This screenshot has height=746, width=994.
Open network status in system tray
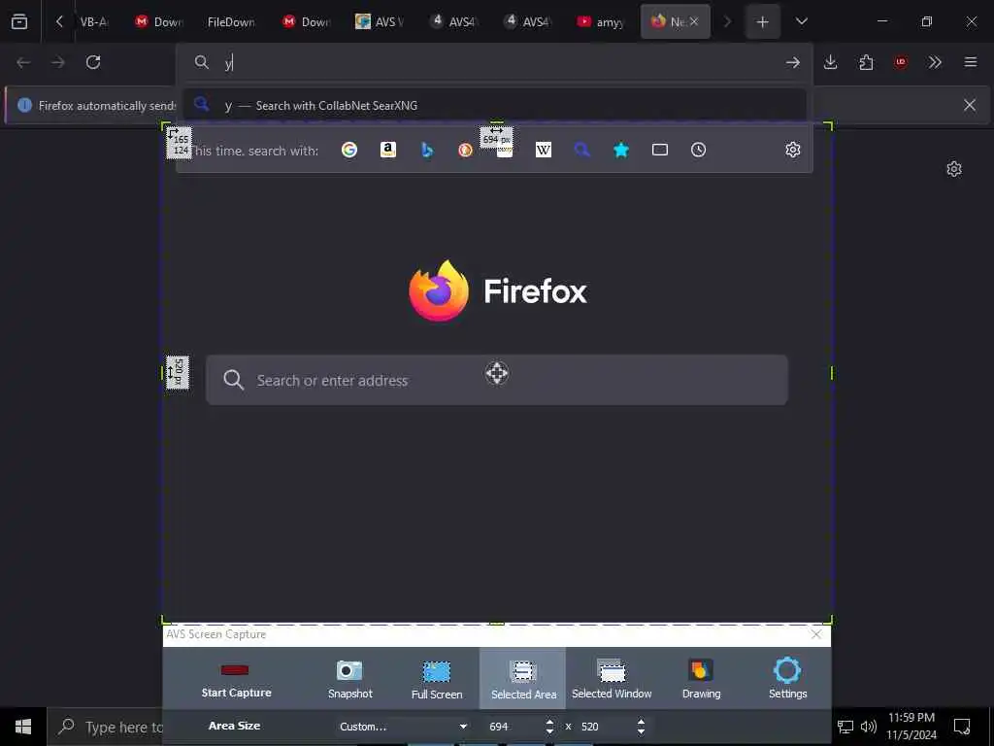pos(845,727)
